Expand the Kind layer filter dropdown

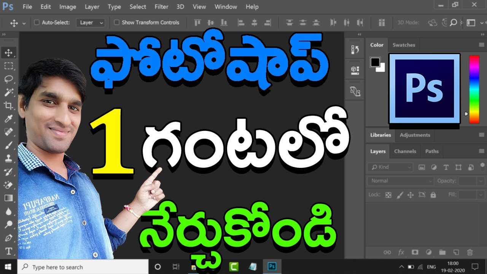point(390,167)
